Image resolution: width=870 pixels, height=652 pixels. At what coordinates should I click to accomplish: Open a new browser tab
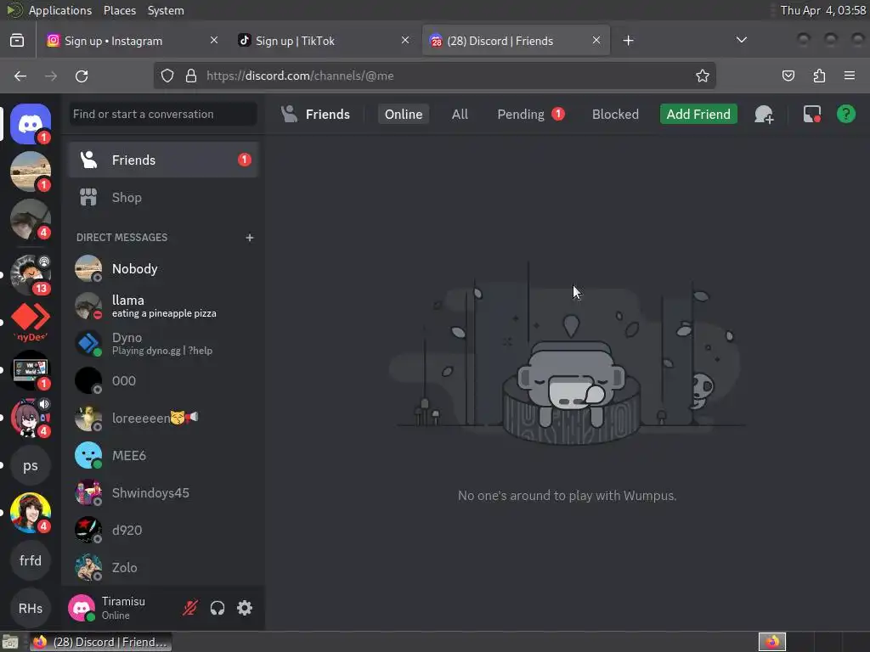point(628,41)
